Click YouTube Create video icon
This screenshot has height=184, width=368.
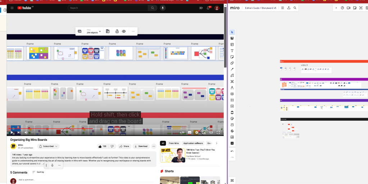click(201, 8)
